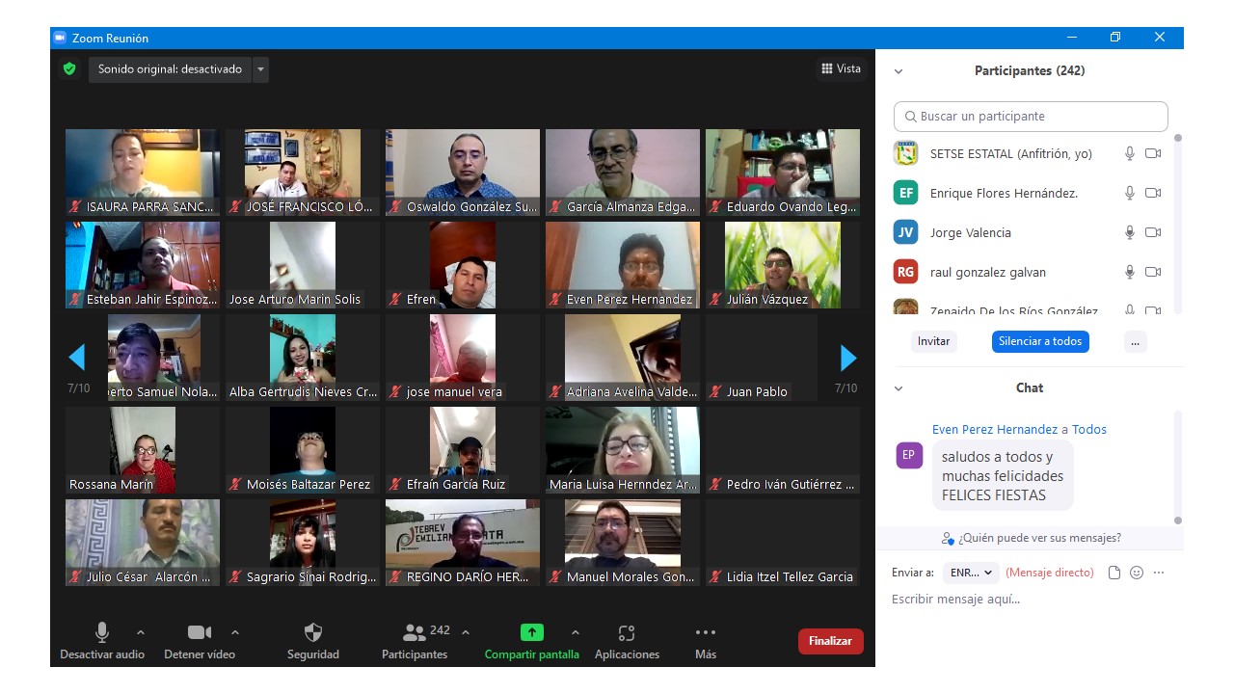Click Silenciar a todos button
This screenshot has height=694, width=1234.
(1040, 341)
